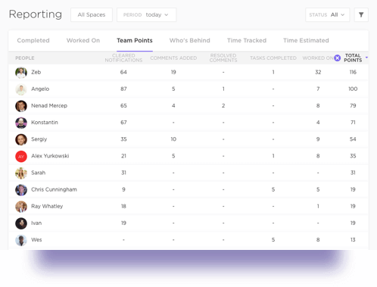The image size is (377, 287).
Task: Click Konstantin's avatar photo
Action: (21, 123)
